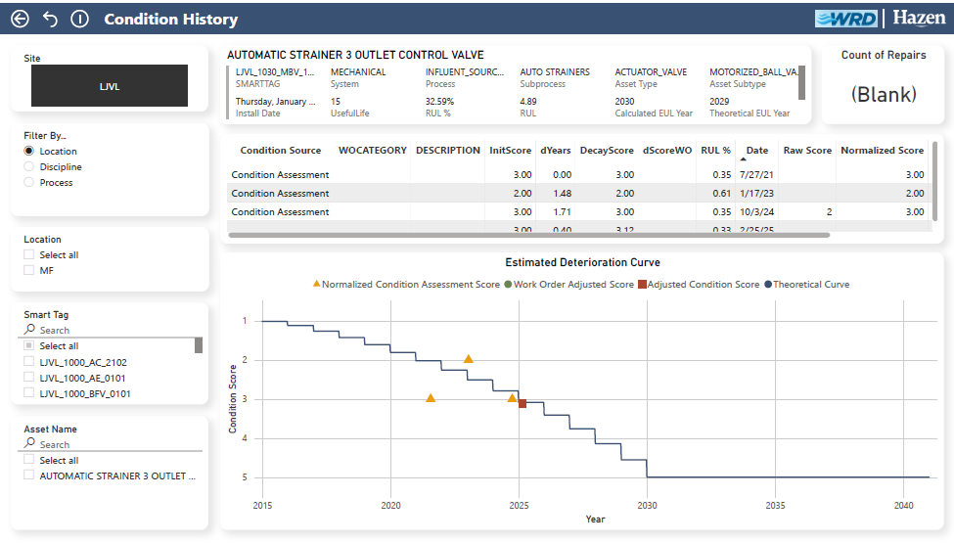Check the MF location checkbox

click(29, 270)
